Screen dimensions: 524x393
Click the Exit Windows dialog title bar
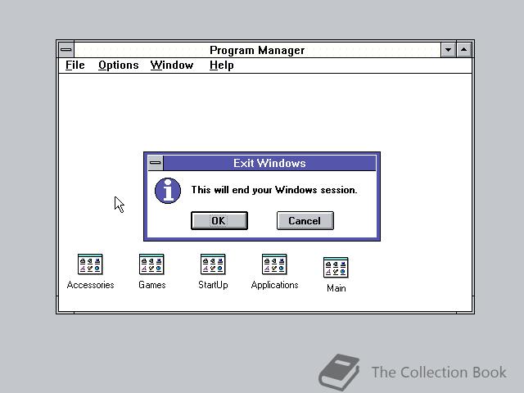pyautogui.click(x=269, y=163)
